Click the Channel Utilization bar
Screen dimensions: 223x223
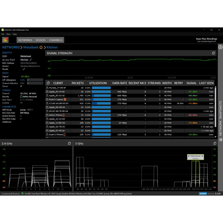(x=35, y=83)
